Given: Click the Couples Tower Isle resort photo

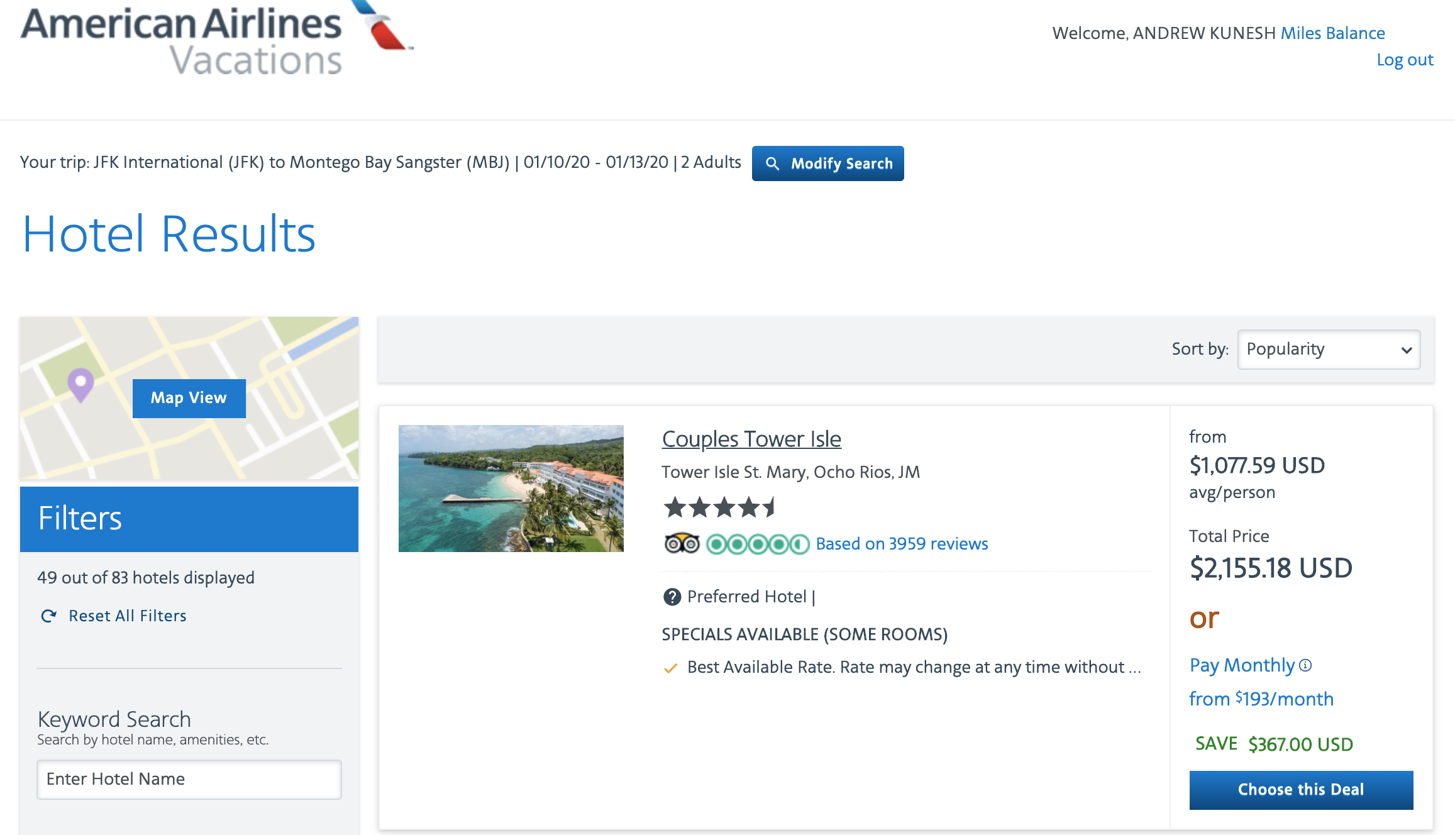Looking at the screenshot, I should click(x=511, y=489).
